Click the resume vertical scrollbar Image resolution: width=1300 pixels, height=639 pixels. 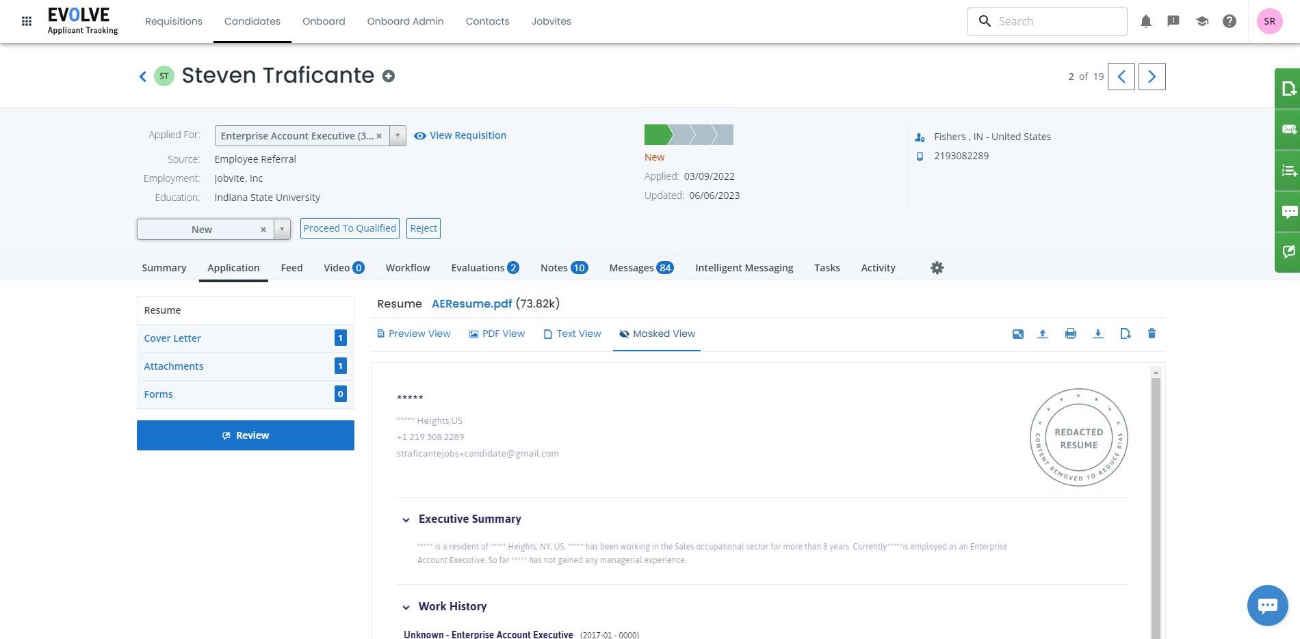(1156, 506)
